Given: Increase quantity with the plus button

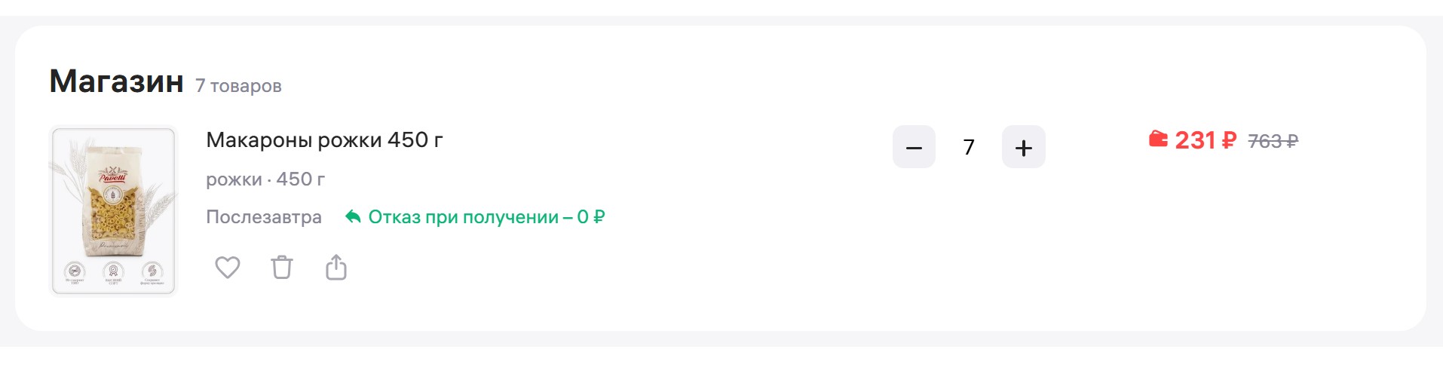Looking at the screenshot, I should pos(1023,147).
